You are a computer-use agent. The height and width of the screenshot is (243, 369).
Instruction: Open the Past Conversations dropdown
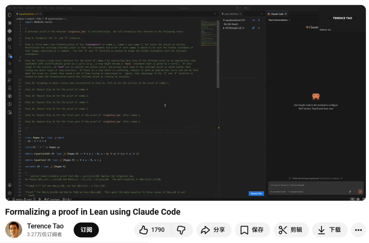point(279,20)
